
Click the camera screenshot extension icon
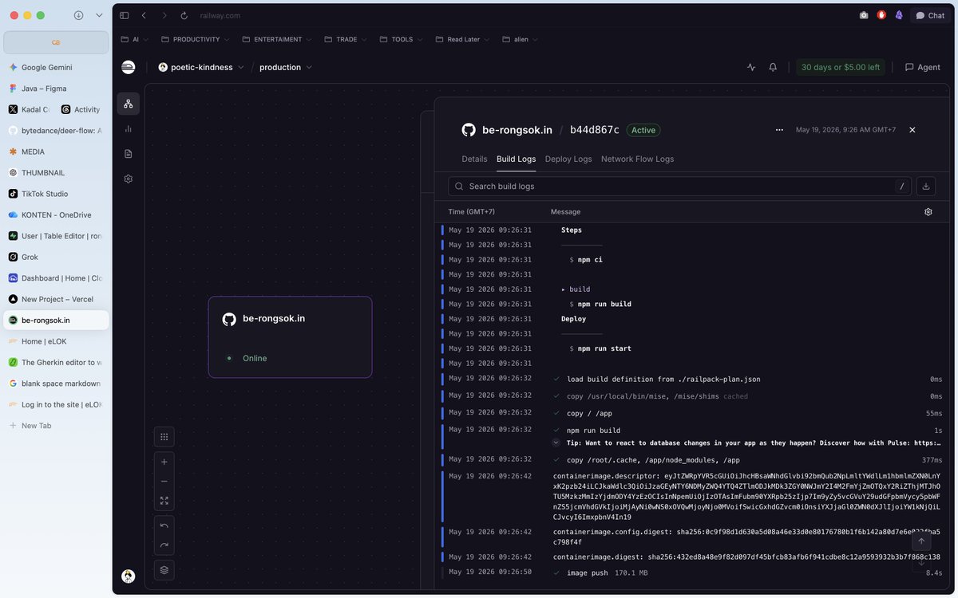pos(864,15)
